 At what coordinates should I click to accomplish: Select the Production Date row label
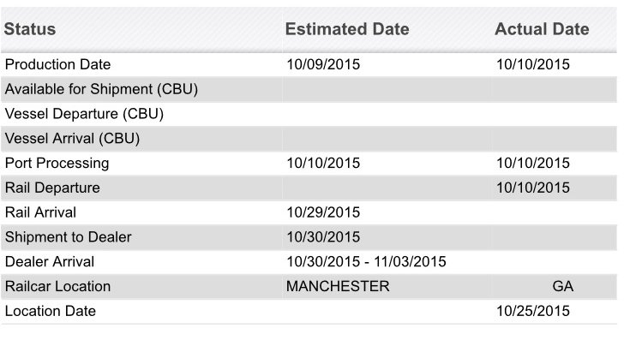pyautogui.click(x=57, y=64)
